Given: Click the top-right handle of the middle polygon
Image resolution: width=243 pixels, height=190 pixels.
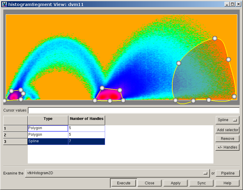Looking at the screenshot, I should click(120, 90).
